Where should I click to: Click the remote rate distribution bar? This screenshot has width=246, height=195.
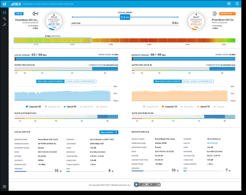(x=183, y=117)
